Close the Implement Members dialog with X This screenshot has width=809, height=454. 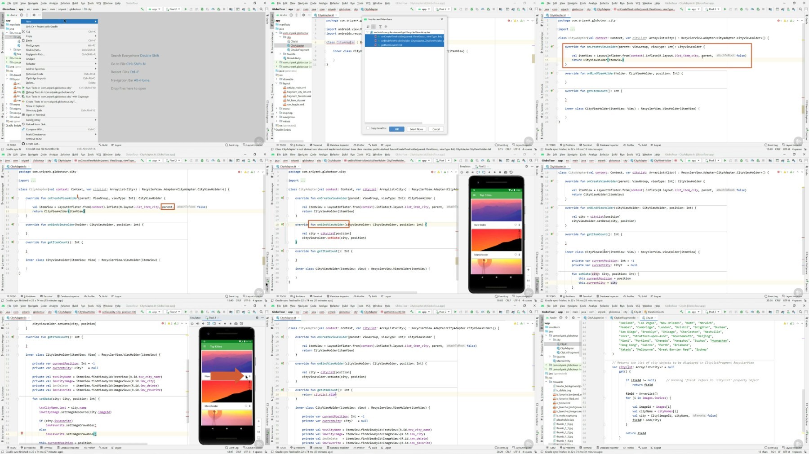coord(441,19)
